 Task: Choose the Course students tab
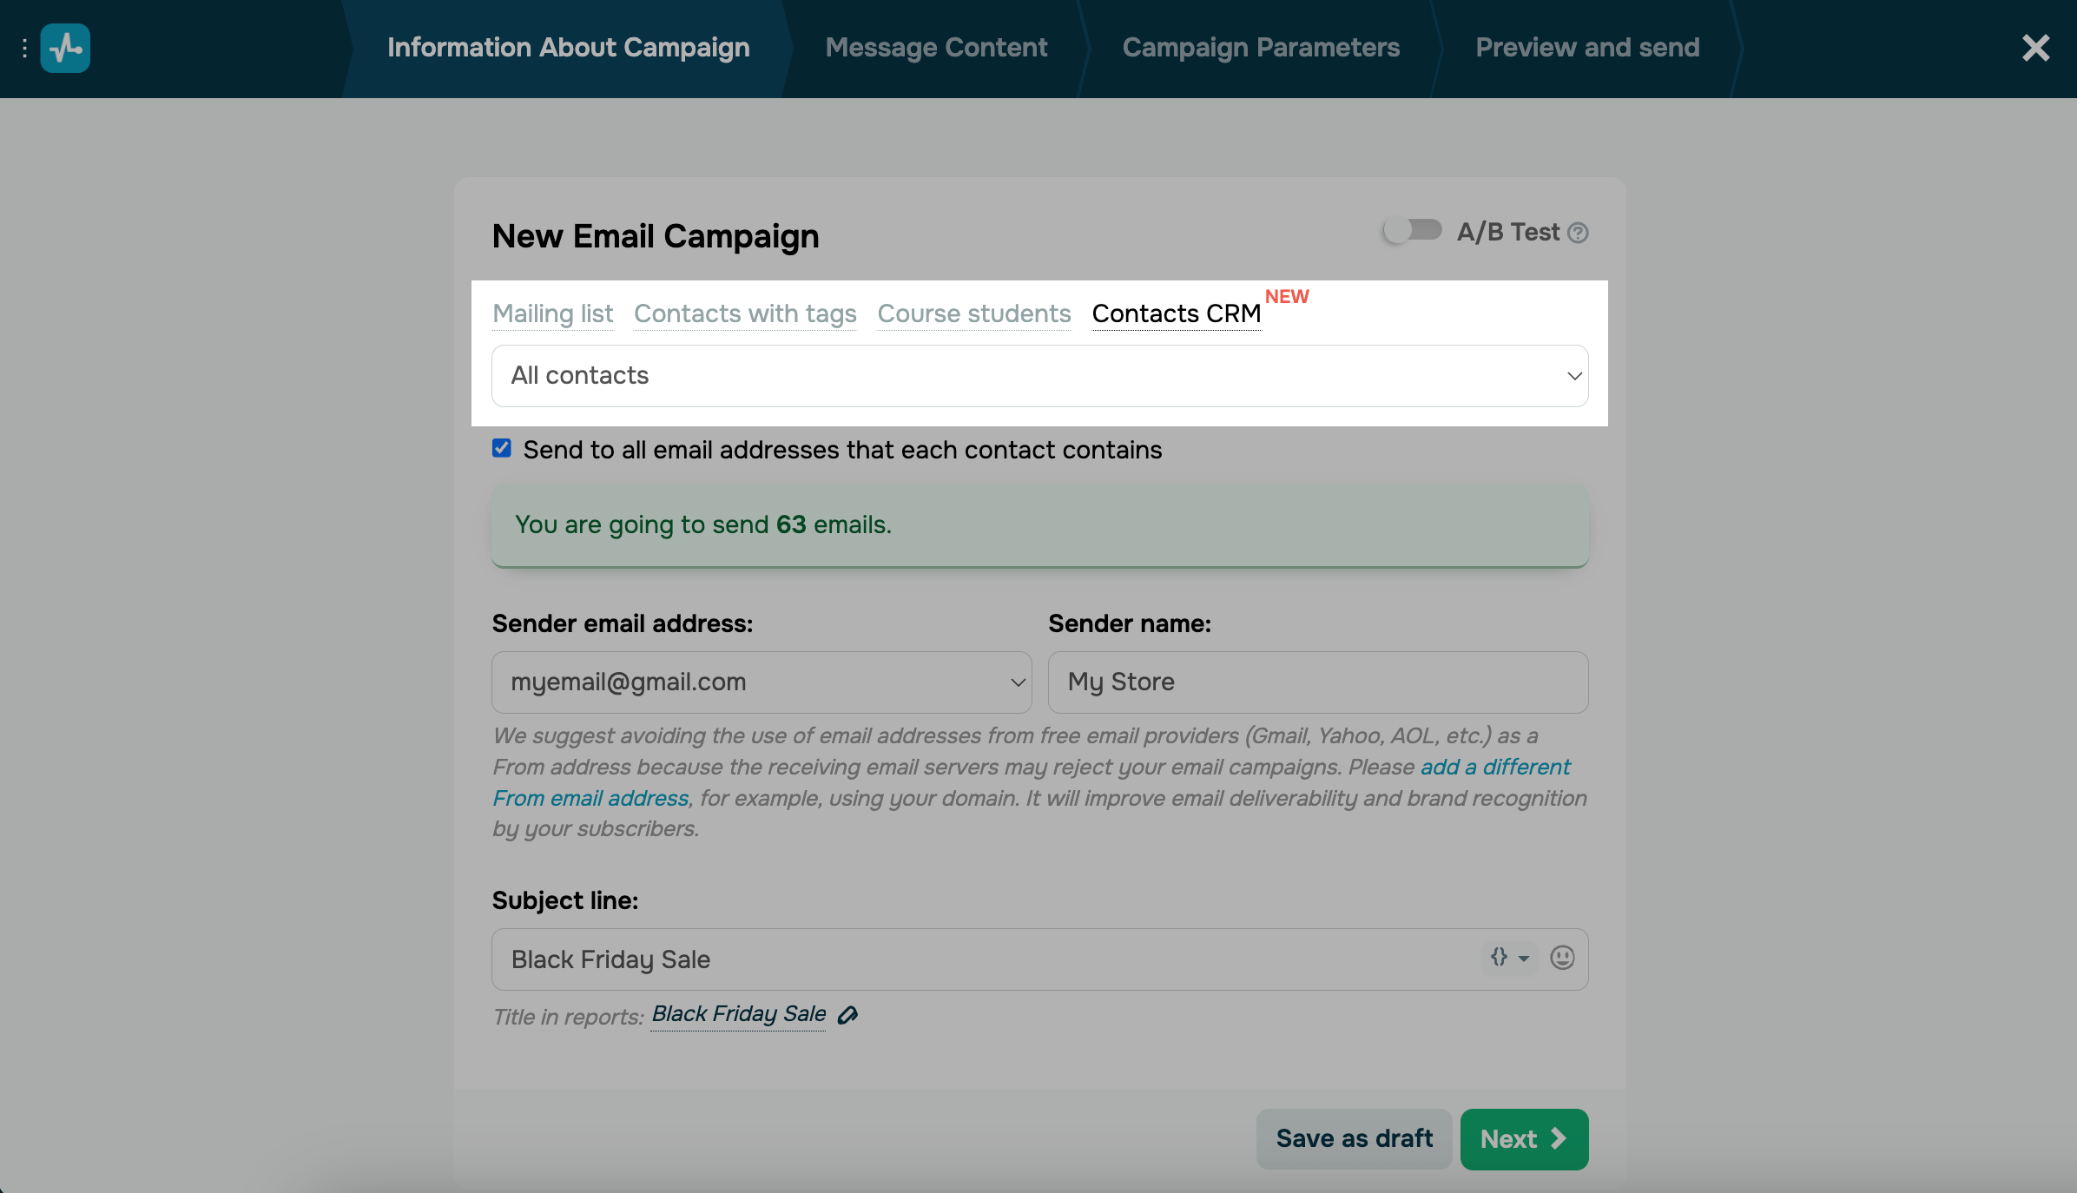[974, 313]
